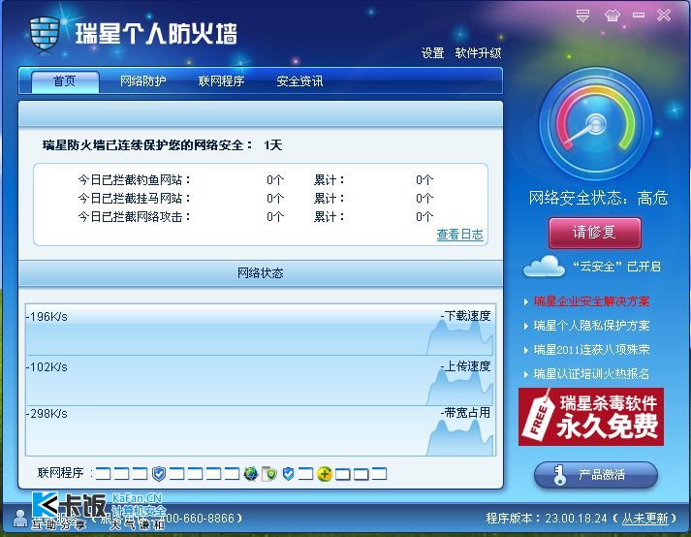
Task: Switch to the 首页 tab
Action: click(x=65, y=81)
